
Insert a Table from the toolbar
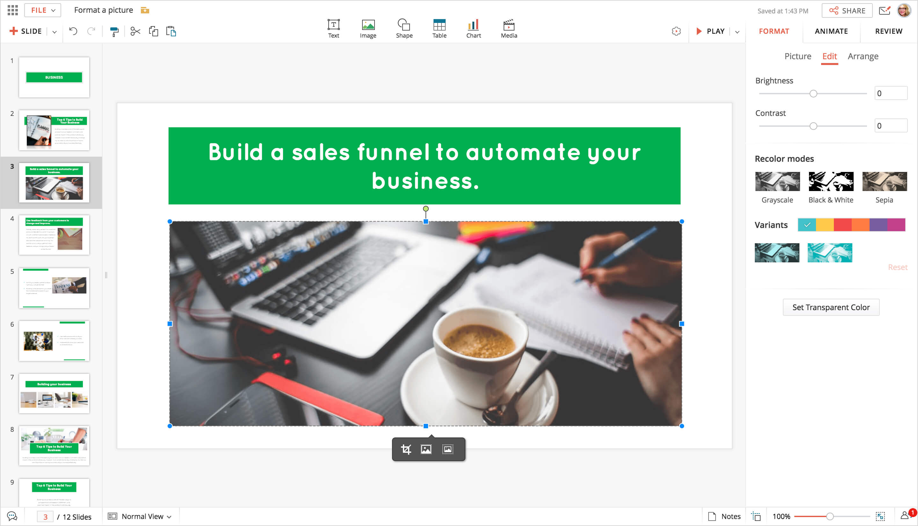click(x=439, y=29)
